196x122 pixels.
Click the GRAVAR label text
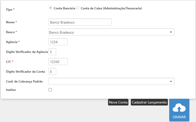(179, 117)
